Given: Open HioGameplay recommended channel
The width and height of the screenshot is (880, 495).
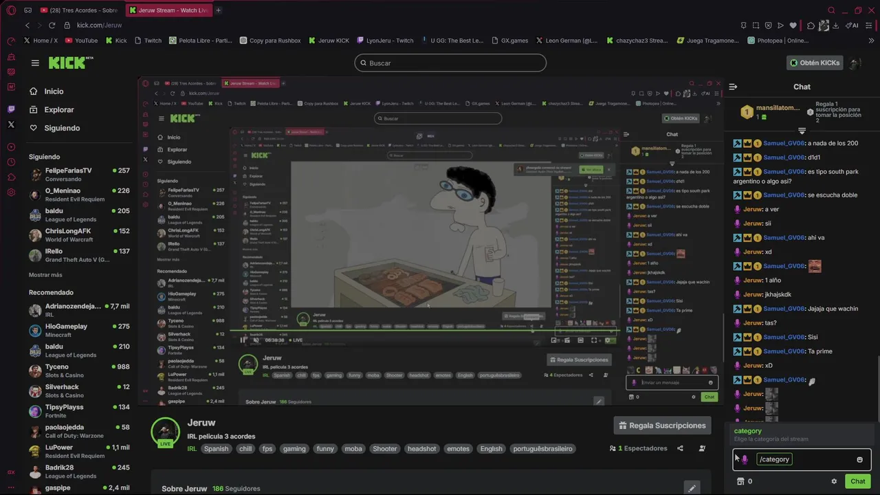Looking at the screenshot, I should coord(79,331).
